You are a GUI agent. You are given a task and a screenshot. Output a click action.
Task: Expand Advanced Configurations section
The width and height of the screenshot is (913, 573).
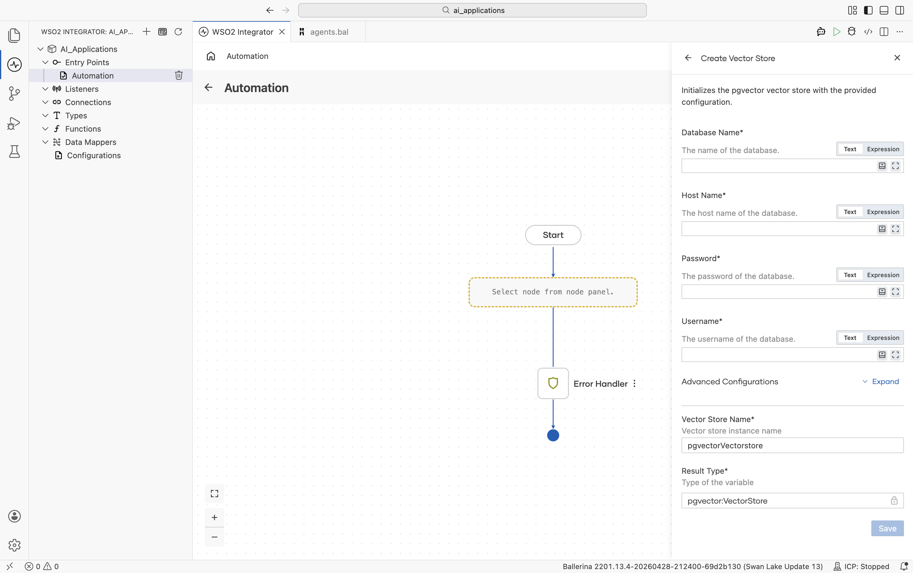[x=880, y=381]
